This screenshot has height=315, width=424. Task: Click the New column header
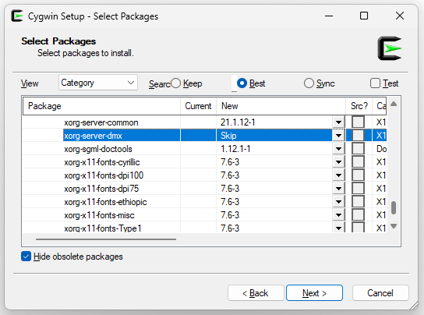pos(281,106)
